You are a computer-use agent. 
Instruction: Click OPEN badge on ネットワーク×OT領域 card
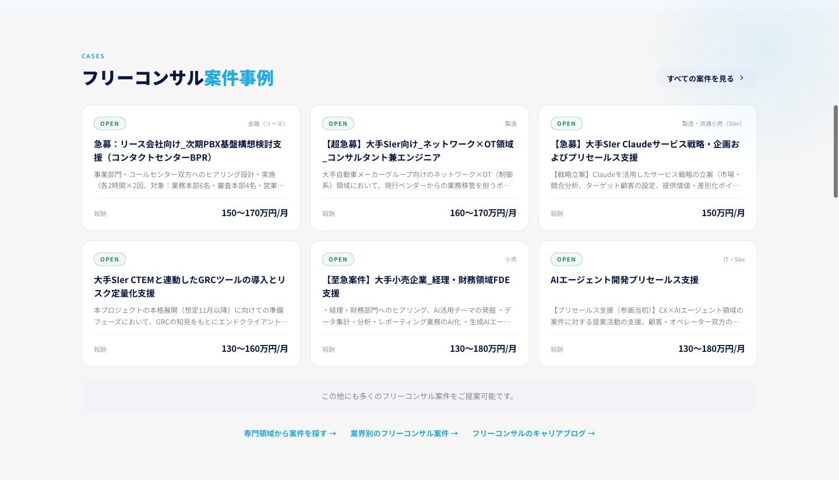[338, 123]
